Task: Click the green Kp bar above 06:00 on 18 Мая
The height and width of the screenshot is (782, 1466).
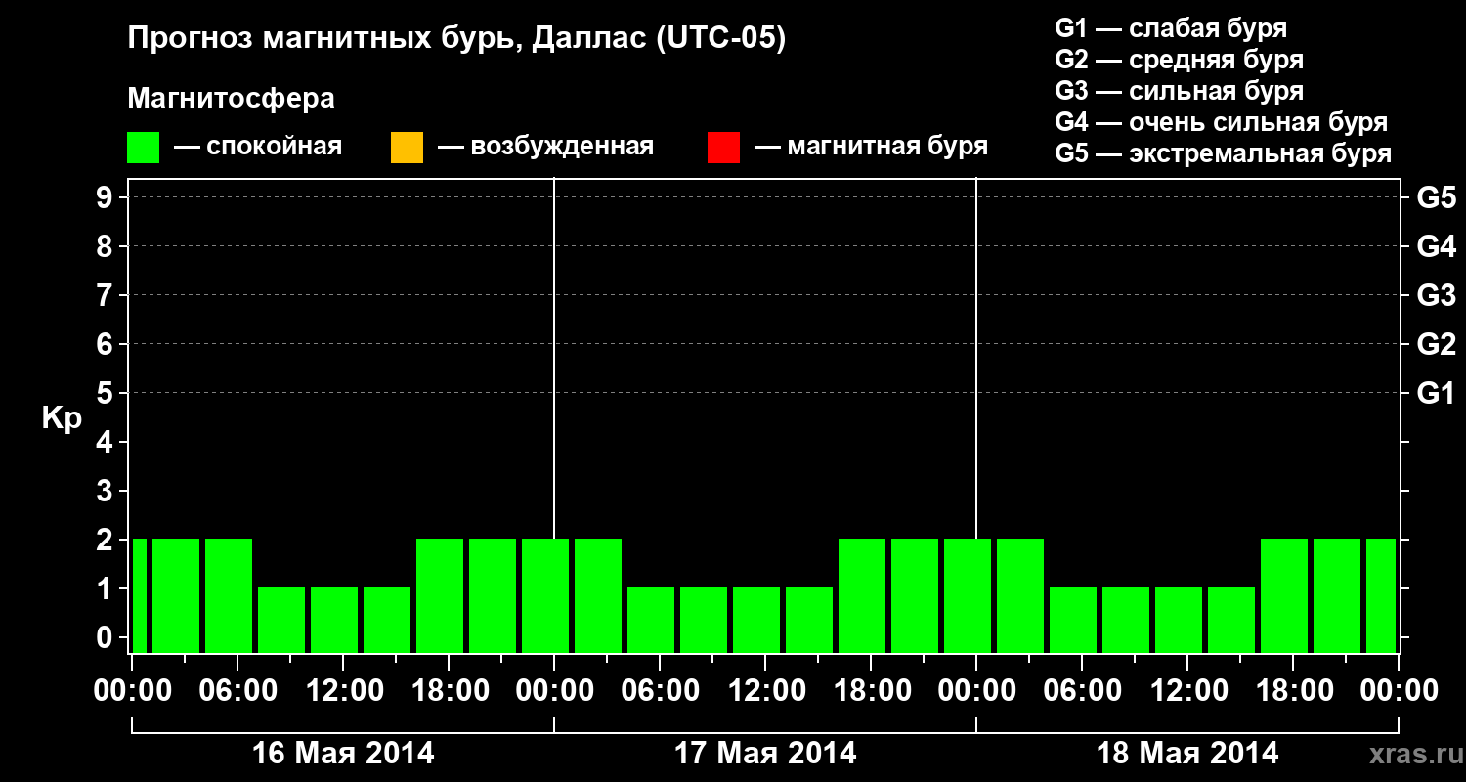Action: tap(1073, 620)
